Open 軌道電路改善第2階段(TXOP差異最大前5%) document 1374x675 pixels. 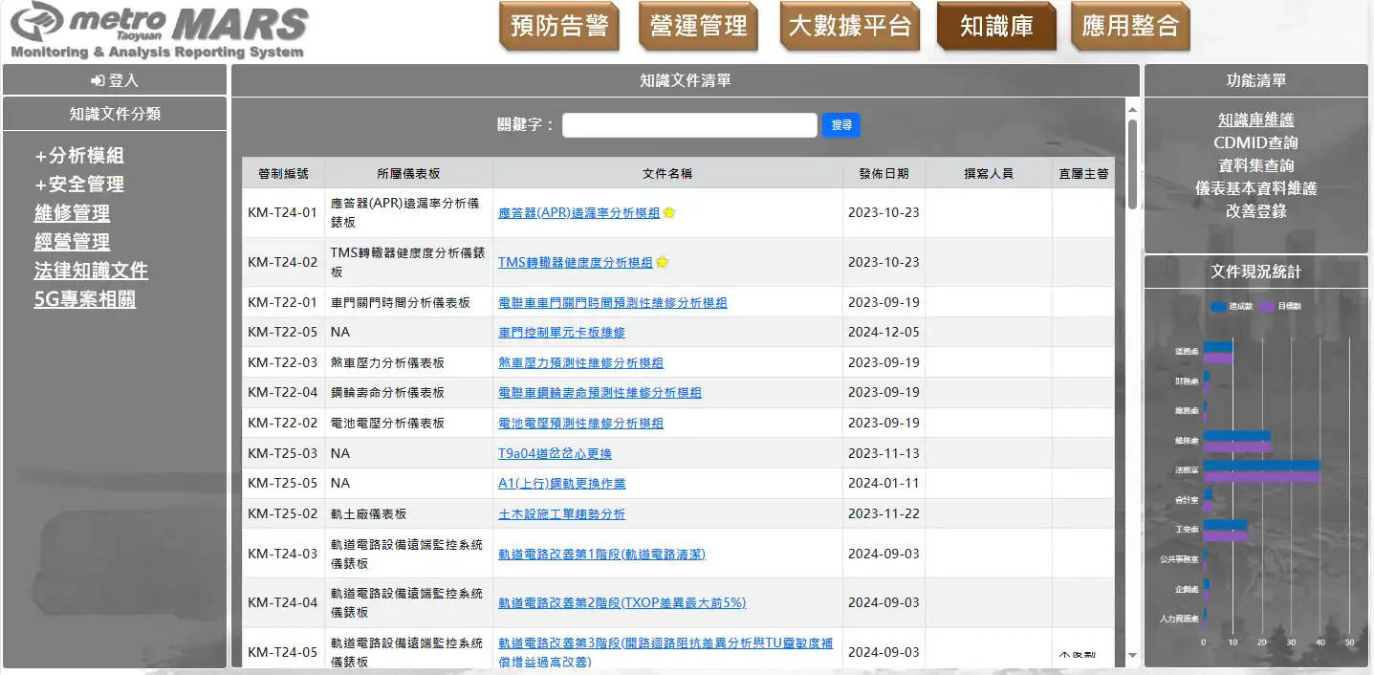(x=622, y=603)
